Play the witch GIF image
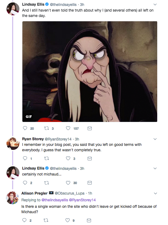 click(90, 71)
